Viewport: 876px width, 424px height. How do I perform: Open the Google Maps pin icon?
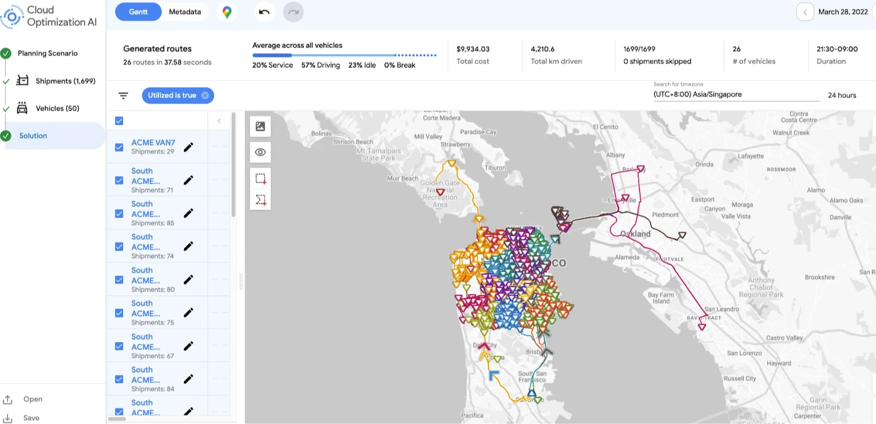227,12
